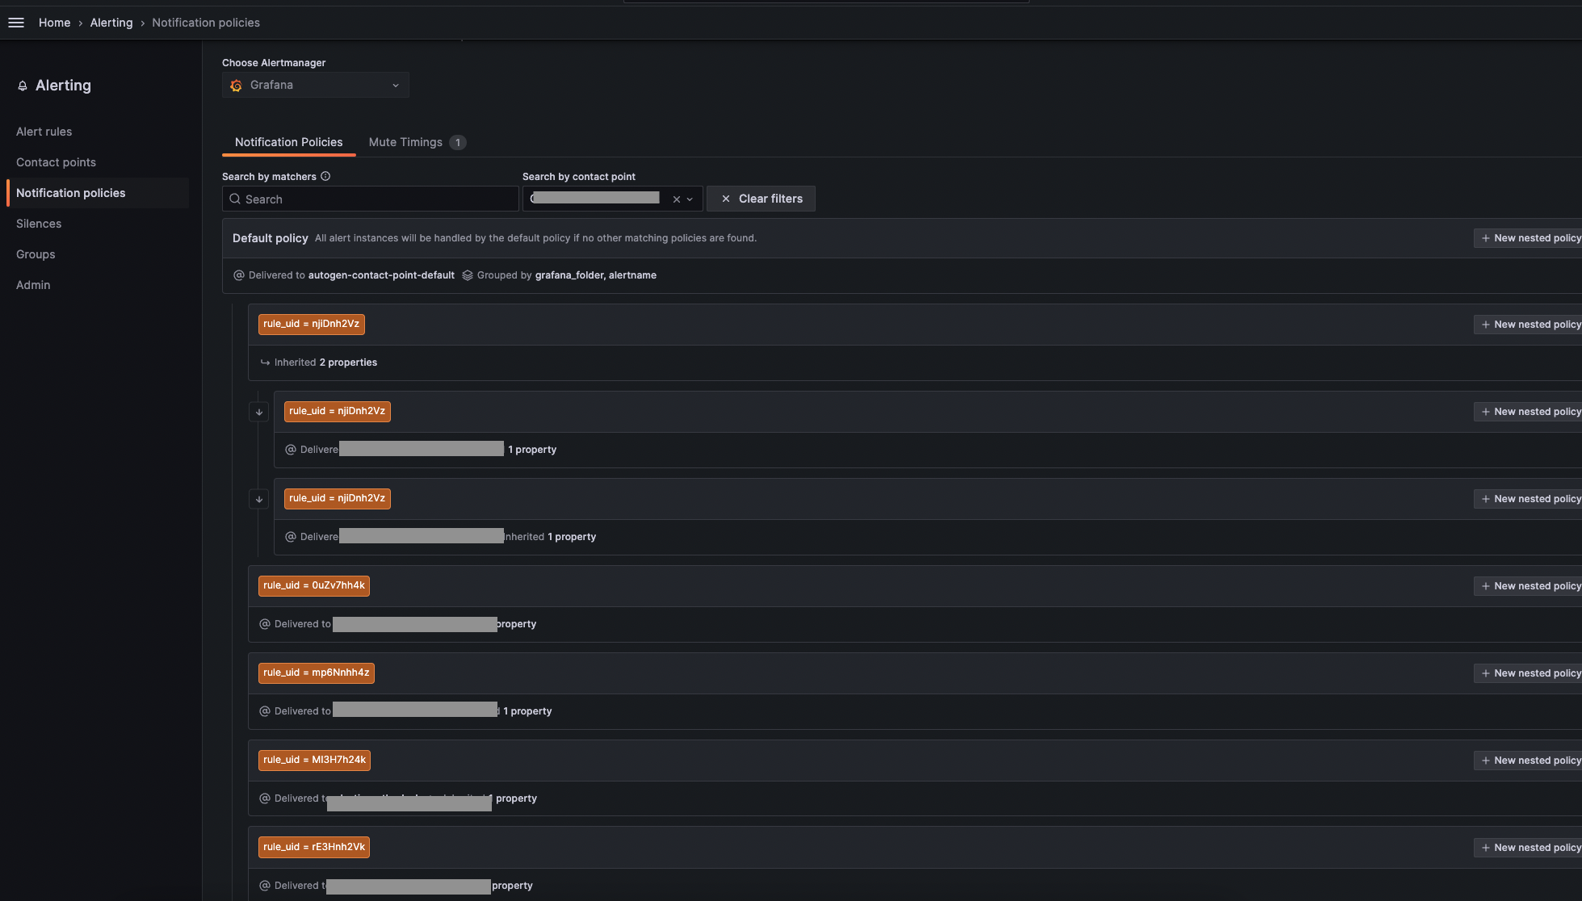Click the Grafana logo in the Alertmanager selector
Screen dimensions: 1582x901
pos(236,85)
